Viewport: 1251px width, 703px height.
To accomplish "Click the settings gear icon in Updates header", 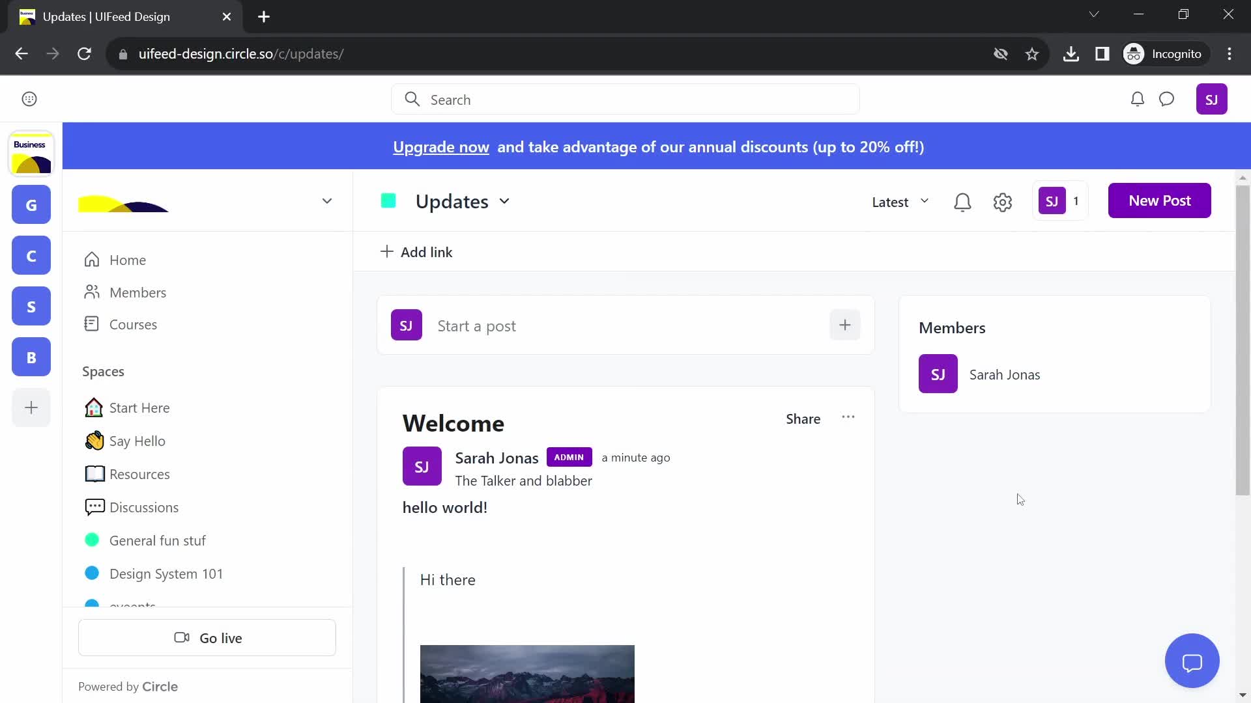I will click(1003, 201).
